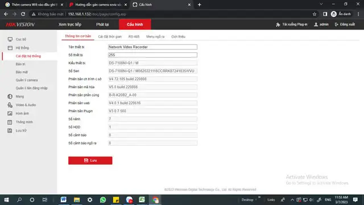Click the admin user icon

point(316,24)
